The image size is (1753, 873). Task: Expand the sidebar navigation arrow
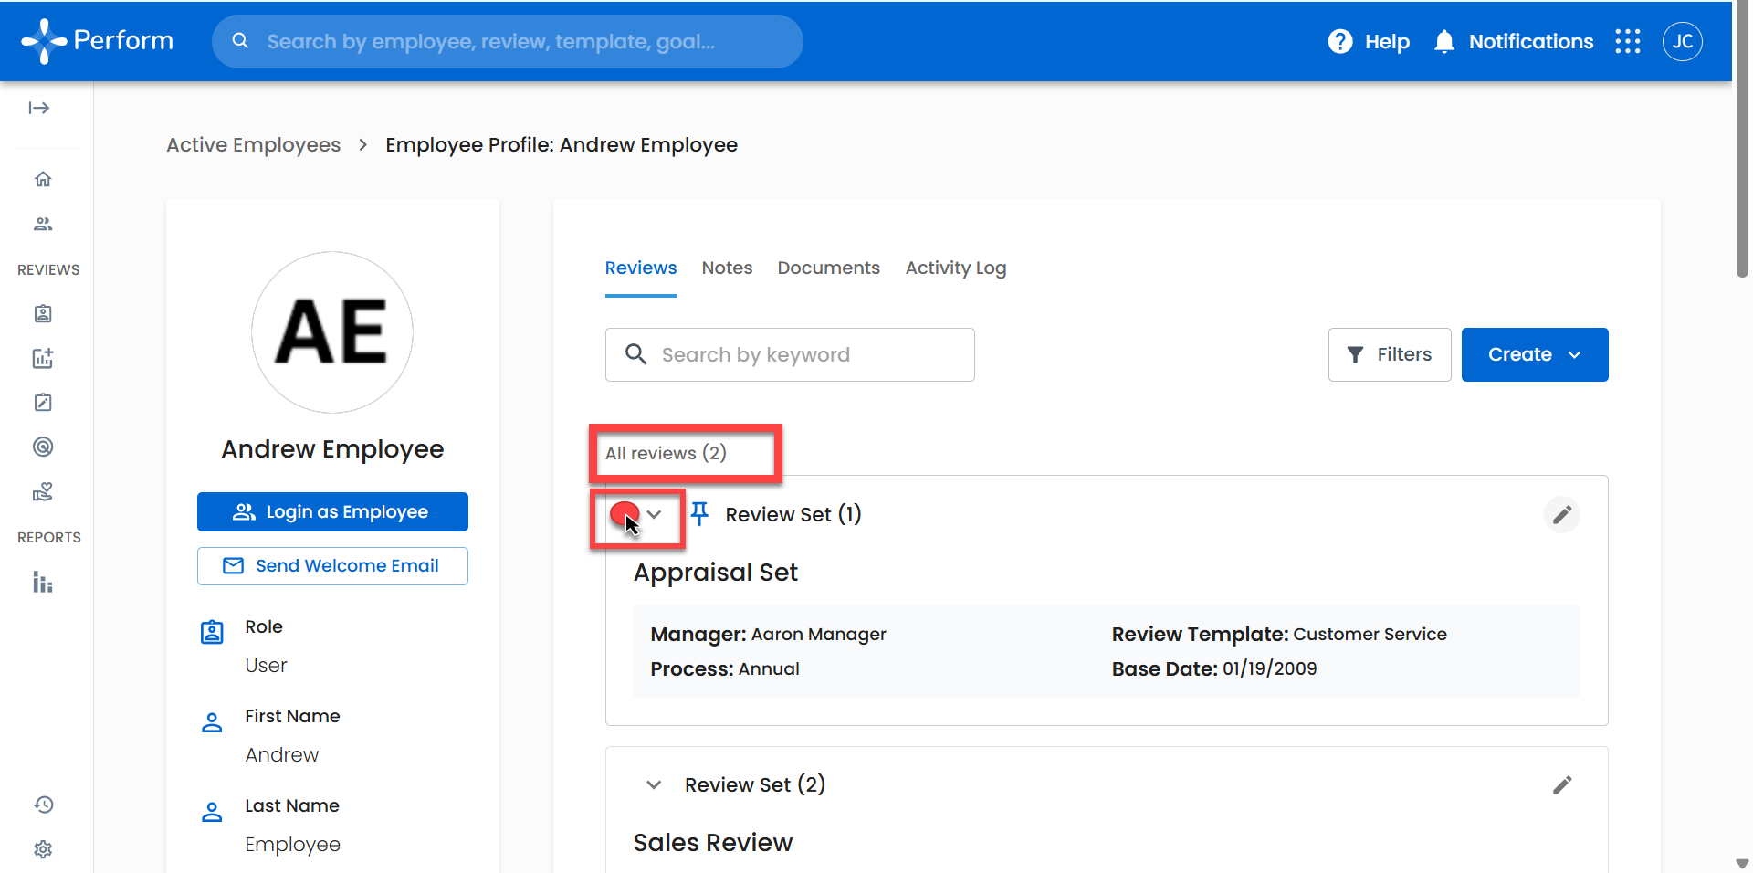pos(39,108)
